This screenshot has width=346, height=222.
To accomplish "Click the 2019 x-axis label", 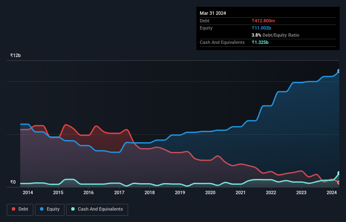I will [x=180, y=192].
